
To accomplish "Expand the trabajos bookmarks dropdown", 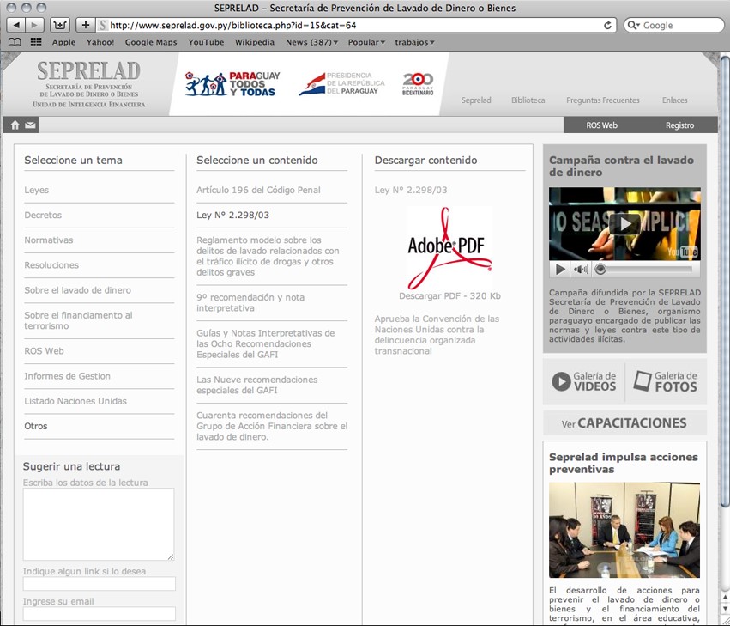I will (414, 42).
